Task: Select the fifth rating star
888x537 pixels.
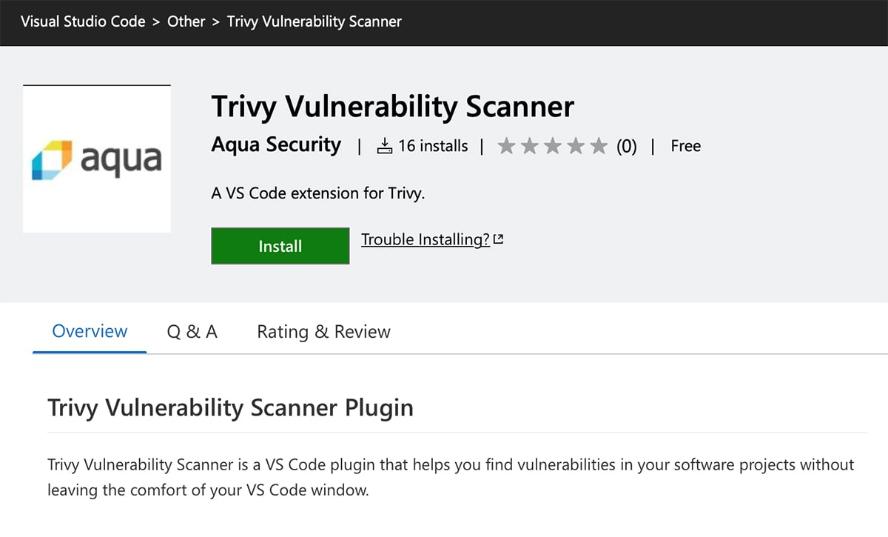Action: pyautogui.click(x=599, y=146)
